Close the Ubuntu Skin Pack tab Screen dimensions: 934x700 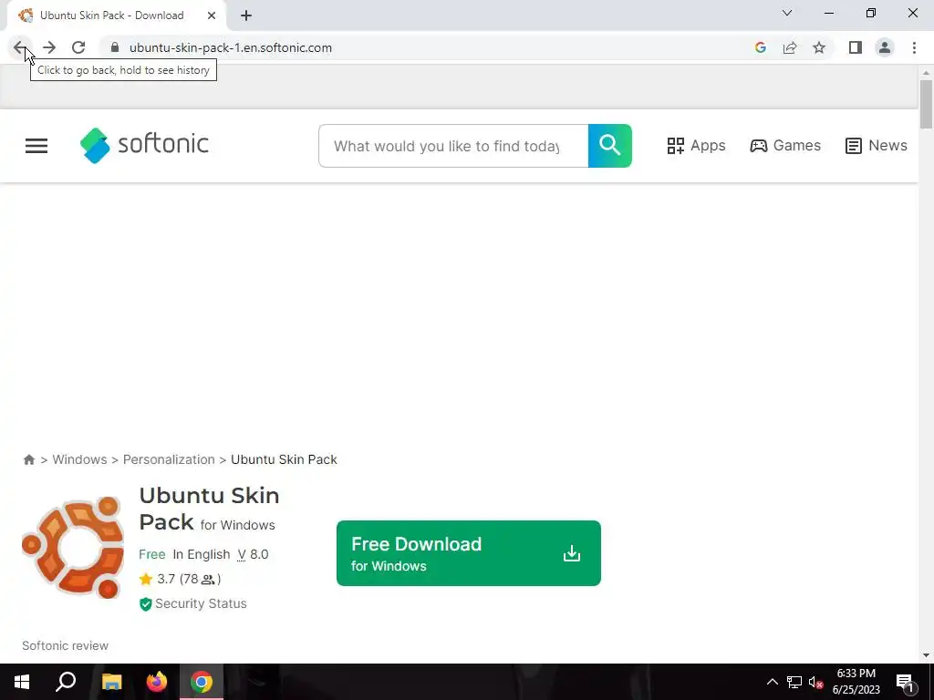212,15
